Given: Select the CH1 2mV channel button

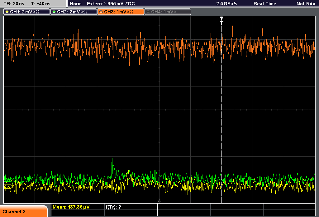Looking at the screenshot, I should click(27, 12).
